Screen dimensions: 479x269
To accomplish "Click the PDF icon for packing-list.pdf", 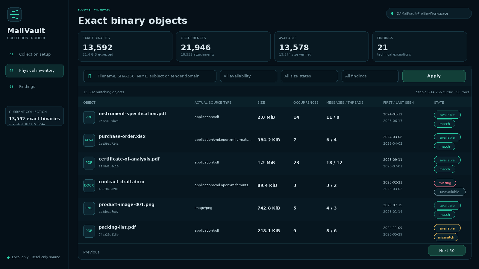I will 89,231.
